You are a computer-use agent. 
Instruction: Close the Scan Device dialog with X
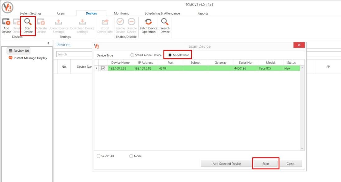coord(299,45)
